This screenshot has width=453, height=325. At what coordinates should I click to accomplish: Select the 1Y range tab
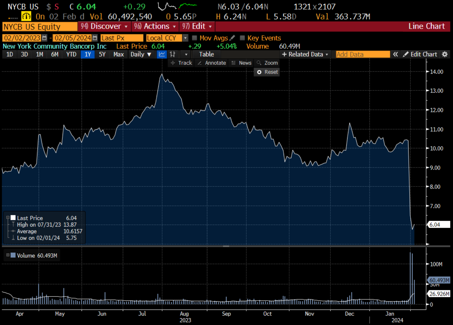[88, 54]
